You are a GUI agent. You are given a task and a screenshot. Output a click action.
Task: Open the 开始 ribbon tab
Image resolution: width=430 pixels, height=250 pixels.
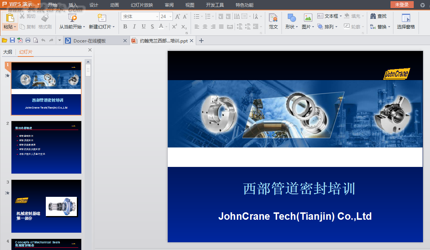pyautogui.click(x=52, y=5)
